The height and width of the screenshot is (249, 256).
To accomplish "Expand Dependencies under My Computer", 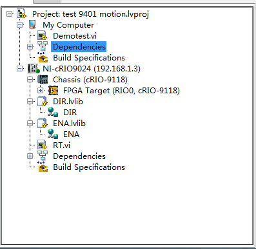I will [x=30, y=46].
